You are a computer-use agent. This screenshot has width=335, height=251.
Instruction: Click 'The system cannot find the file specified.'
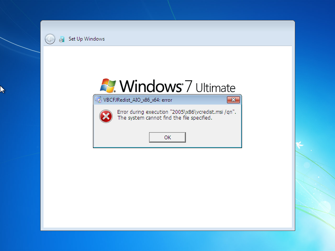[165, 118]
